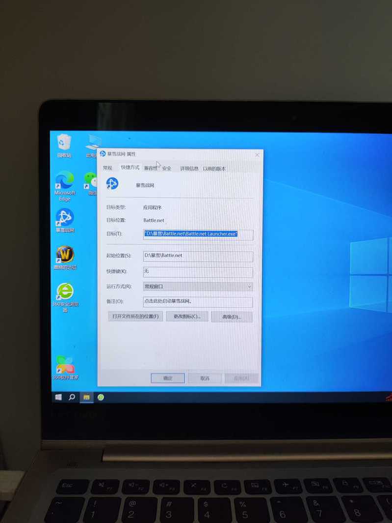
Task: Click the 快捷键(K) input field
Action: [x=198, y=272]
